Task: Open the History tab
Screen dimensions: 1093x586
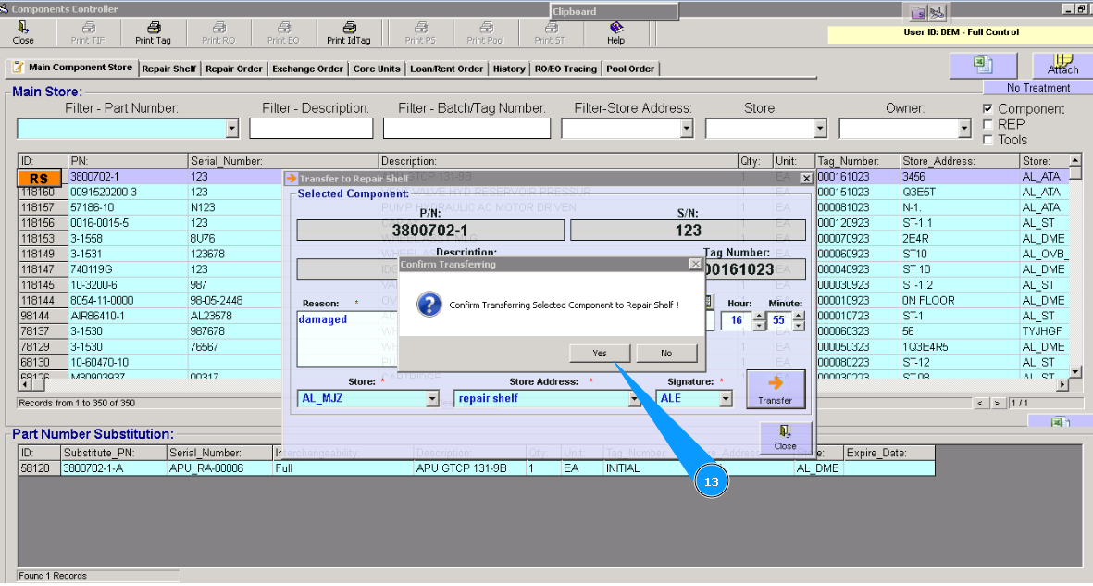Action: tap(509, 68)
